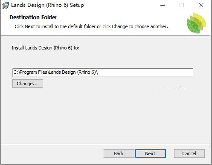Viewport: 212px width, 165px height.
Task: Go Back to the previous setup step
Action: 119,153
